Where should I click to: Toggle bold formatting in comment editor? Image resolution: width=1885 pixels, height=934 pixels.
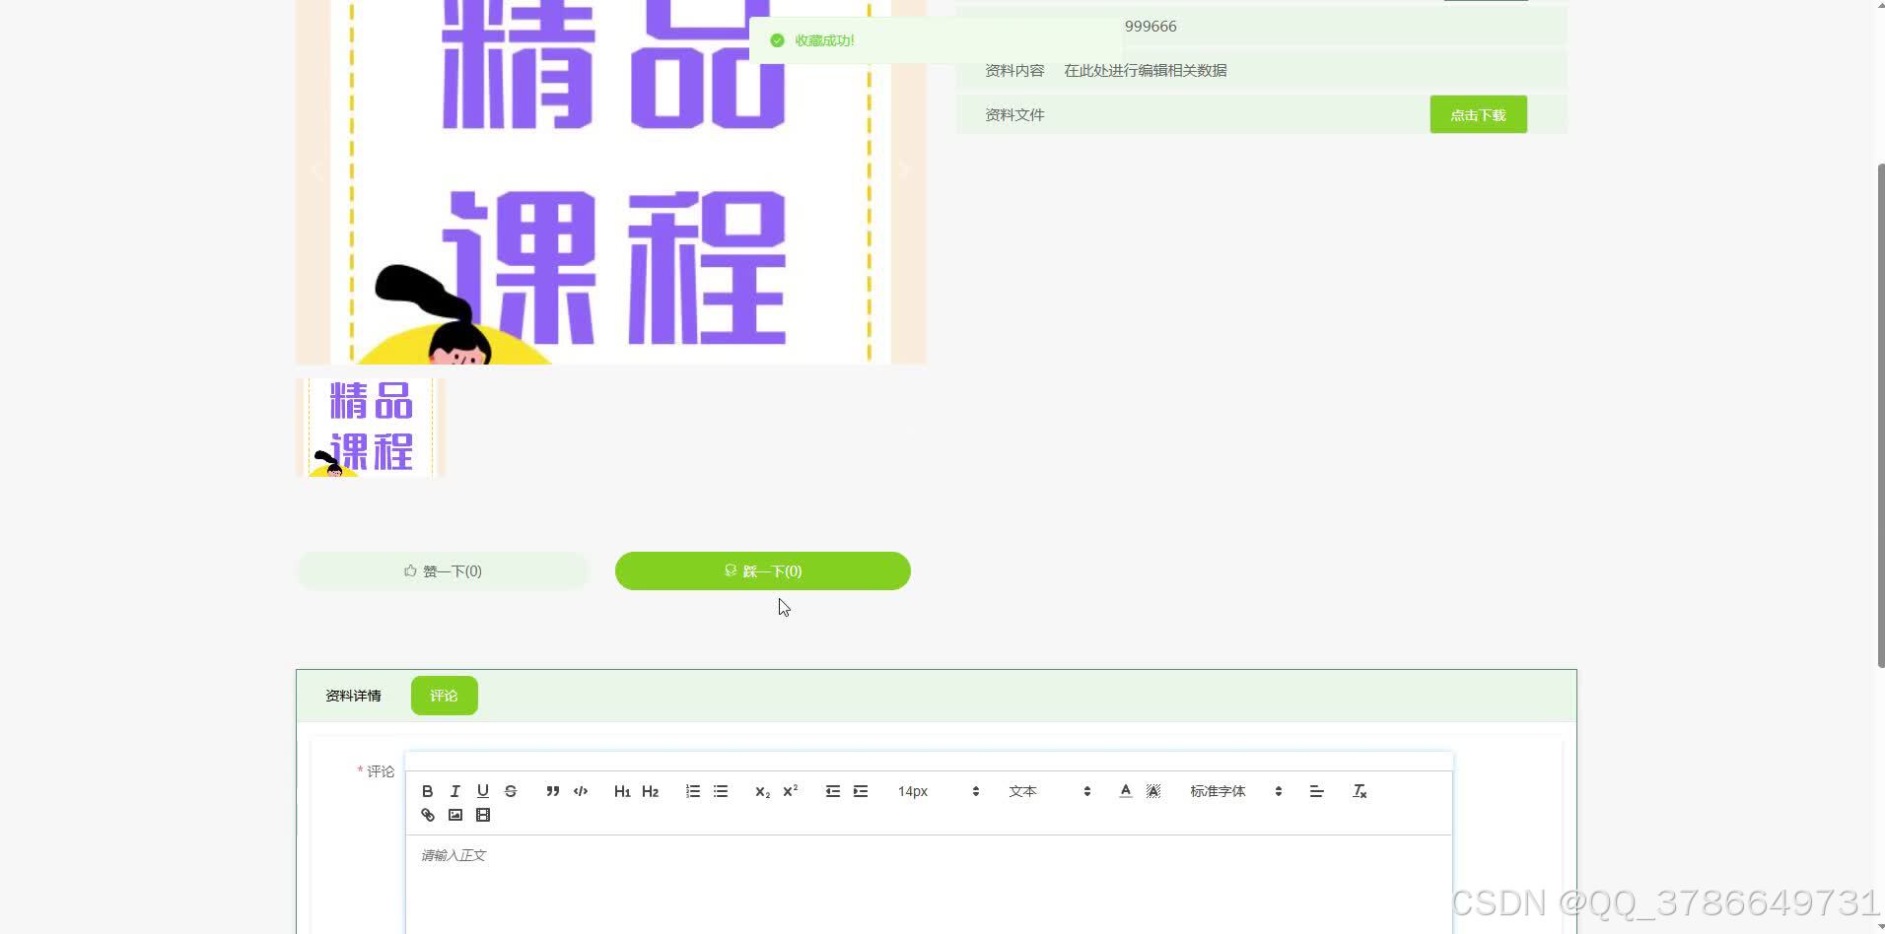tap(427, 791)
